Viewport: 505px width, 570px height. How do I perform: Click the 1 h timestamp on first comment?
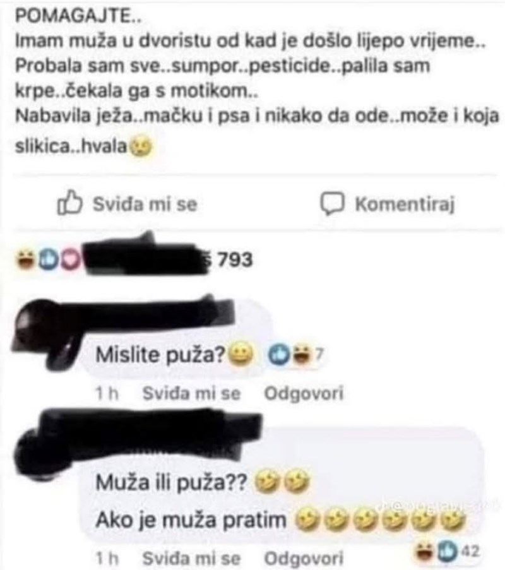(107, 393)
